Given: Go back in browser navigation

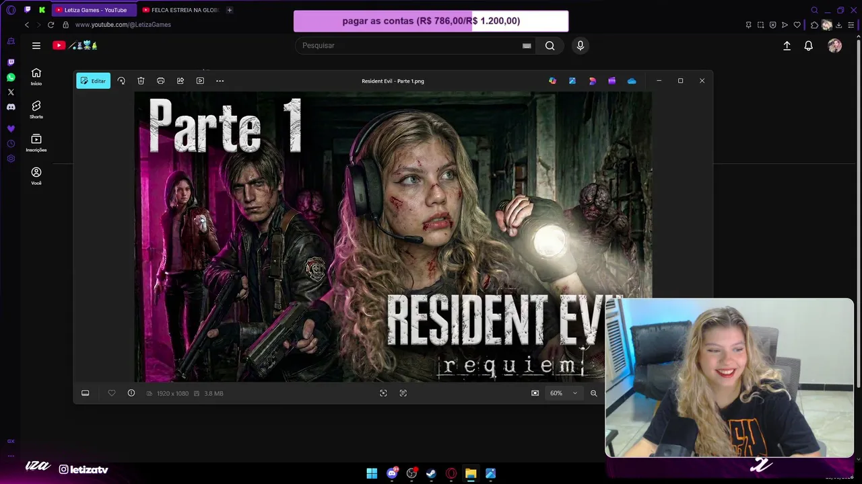Looking at the screenshot, I should (x=27, y=25).
